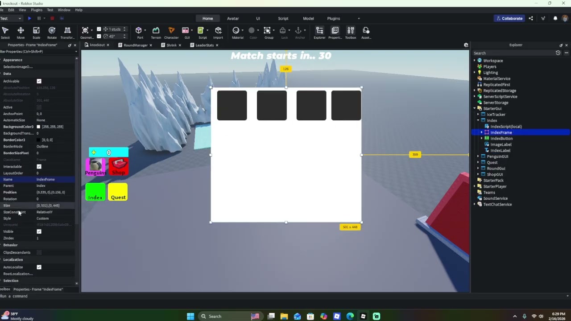Stop the running test
Image resolution: width=571 pixels, height=321 pixels.
(52, 18)
